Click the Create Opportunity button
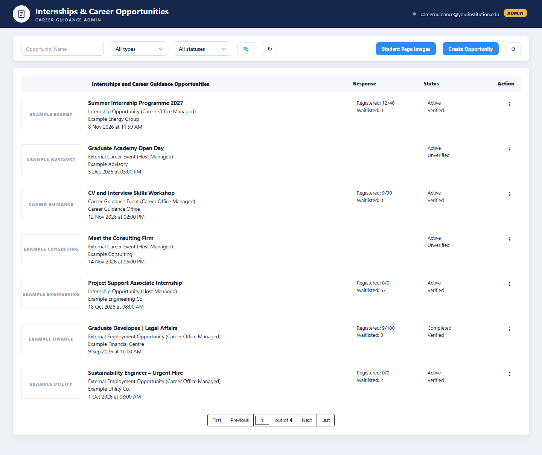 click(470, 49)
